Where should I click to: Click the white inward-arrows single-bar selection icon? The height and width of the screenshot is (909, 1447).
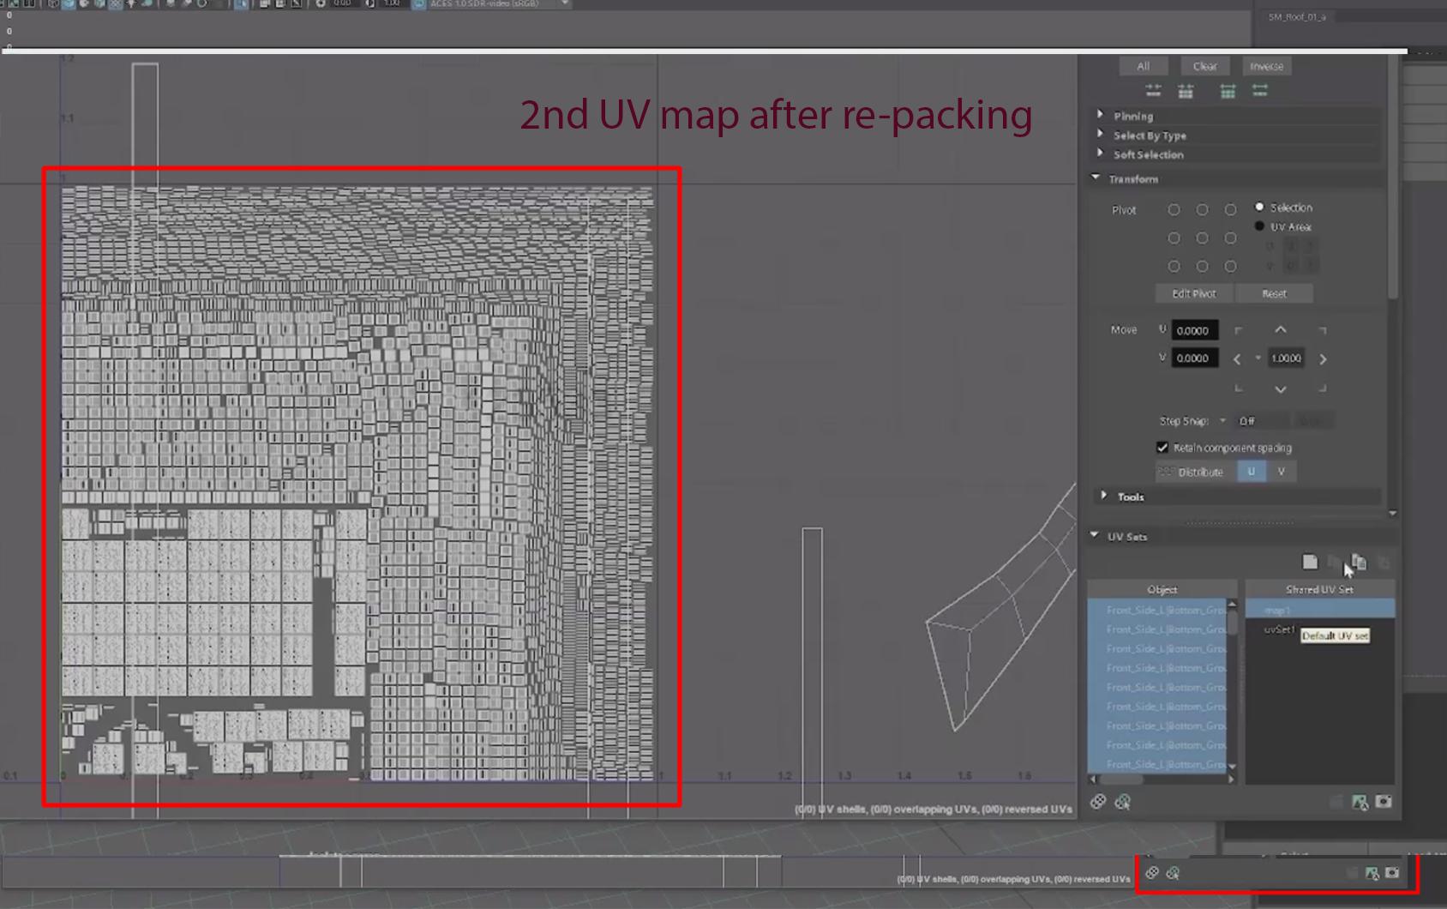(1153, 91)
